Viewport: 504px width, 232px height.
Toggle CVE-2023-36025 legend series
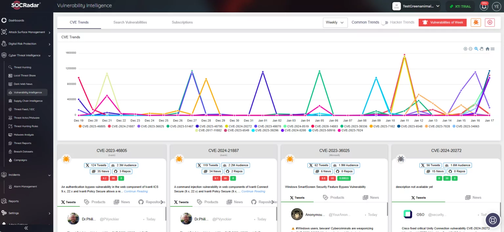click(151, 126)
